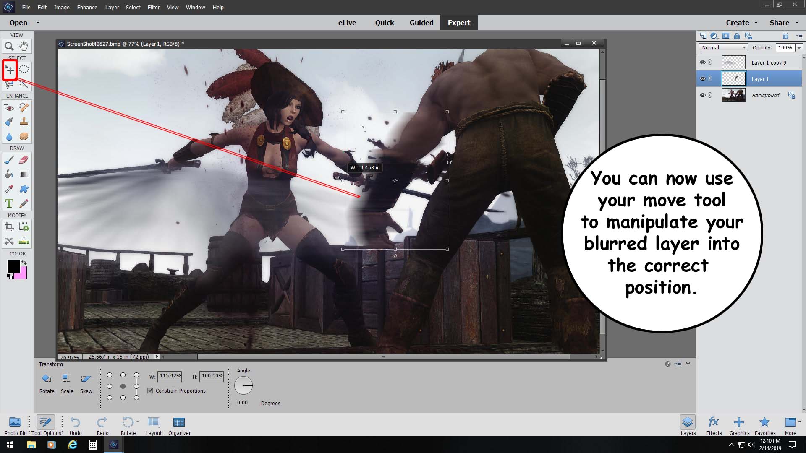The image size is (806, 453).
Task: Switch to the Quick tab
Action: (385, 23)
